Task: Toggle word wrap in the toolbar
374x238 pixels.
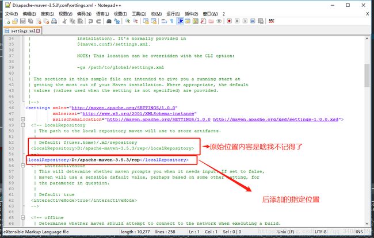Action: coord(164,21)
